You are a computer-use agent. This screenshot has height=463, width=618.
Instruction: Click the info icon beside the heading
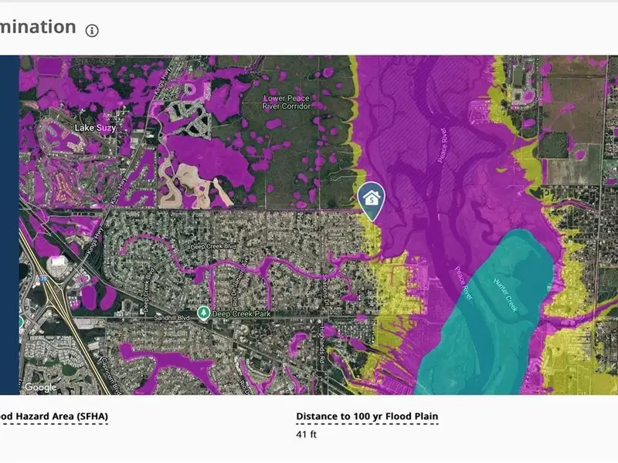point(93,31)
